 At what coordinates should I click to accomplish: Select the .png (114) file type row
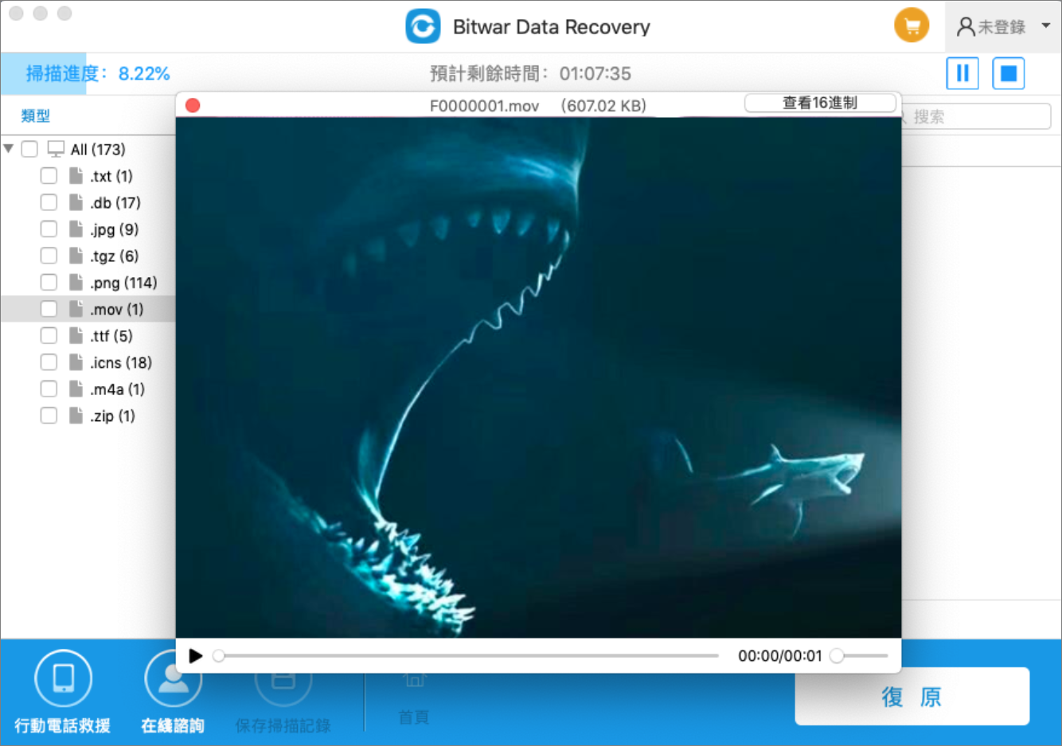88,283
